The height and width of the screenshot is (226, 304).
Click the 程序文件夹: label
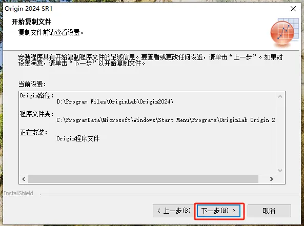click(x=36, y=114)
